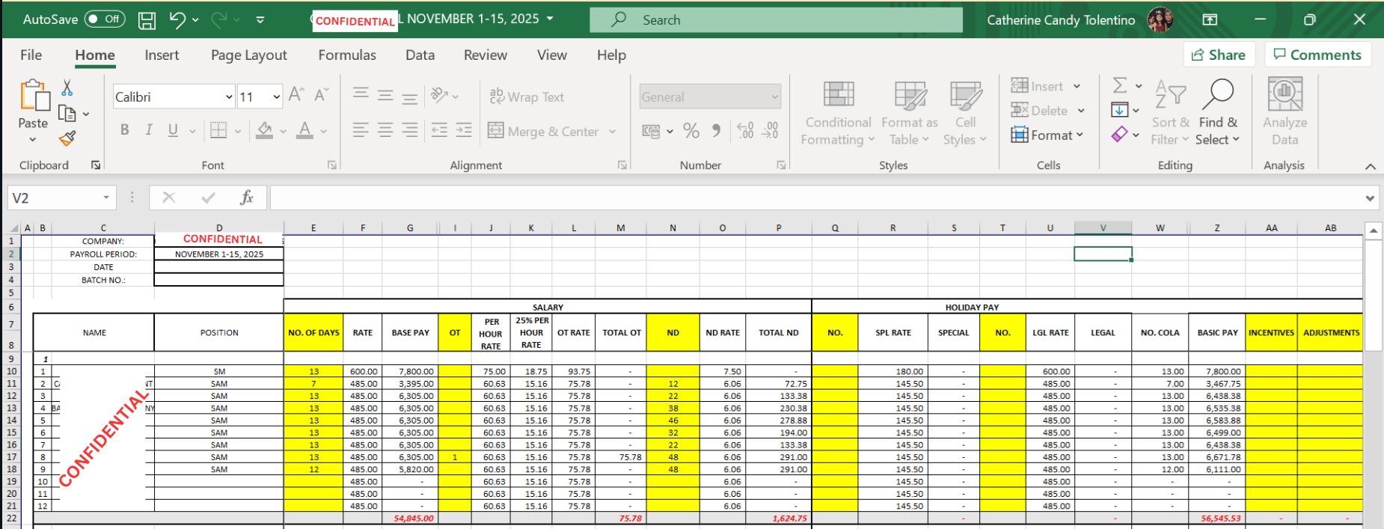Click the Share button
This screenshot has width=1384, height=529.
click(x=1219, y=55)
